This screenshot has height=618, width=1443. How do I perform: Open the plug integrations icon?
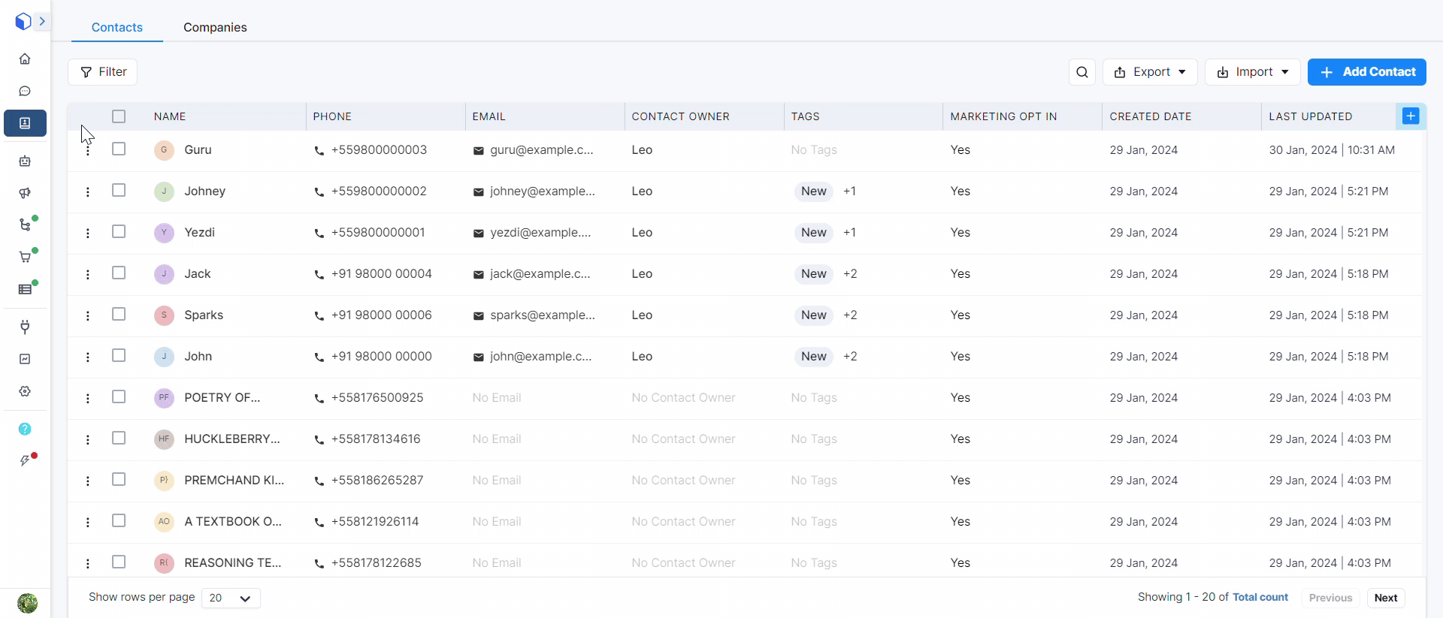click(25, 327)
